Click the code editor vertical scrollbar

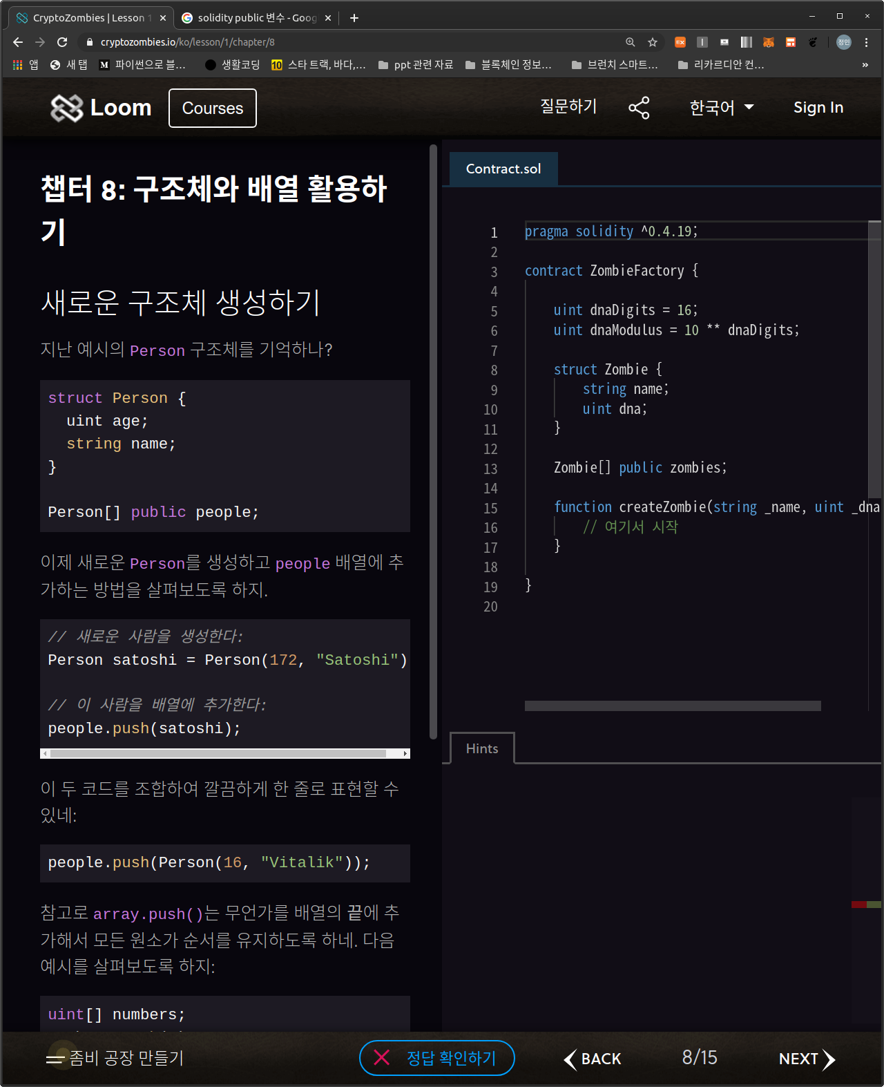(x=874, y=359)
